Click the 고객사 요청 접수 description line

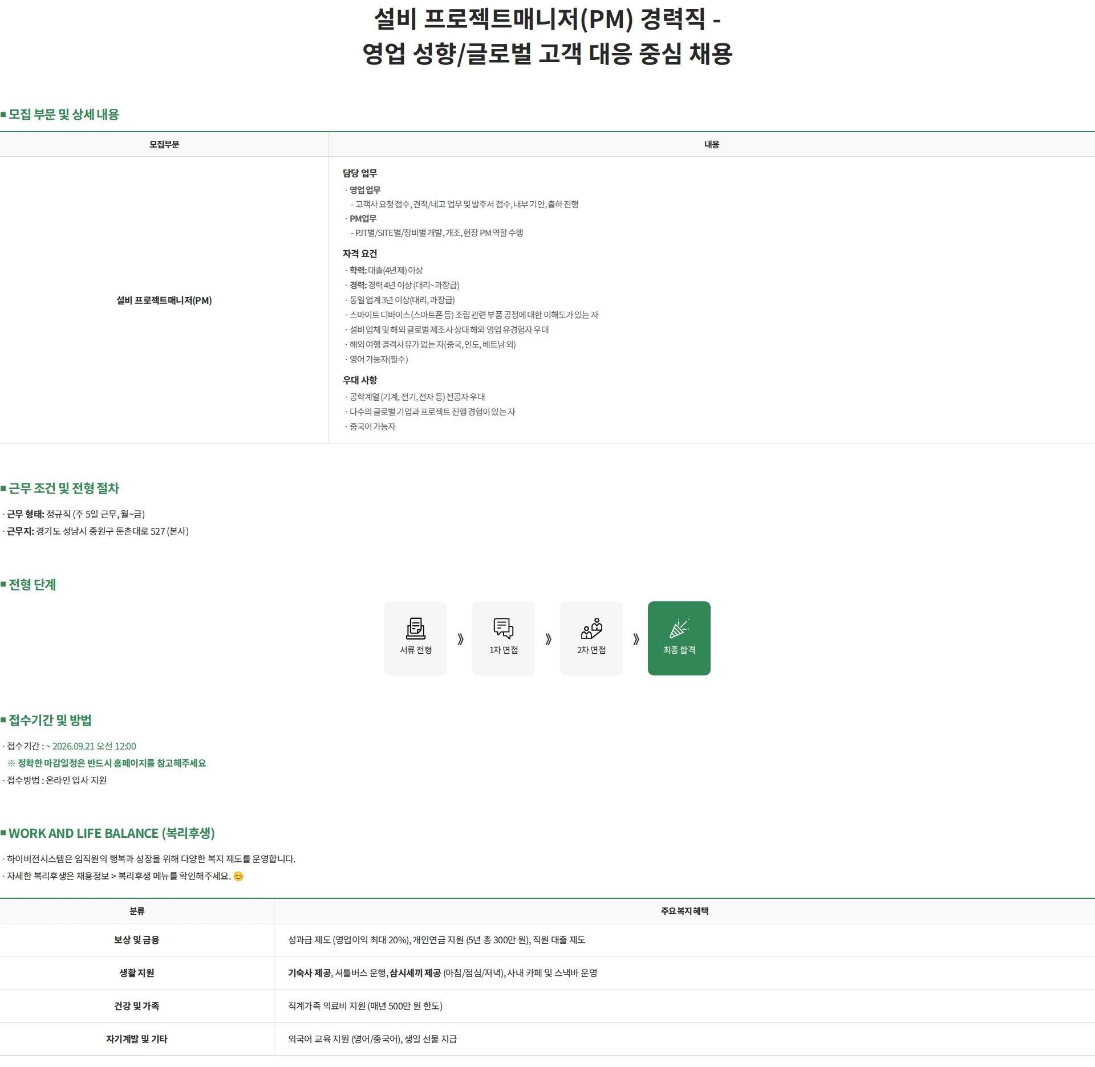pos(464,204)
